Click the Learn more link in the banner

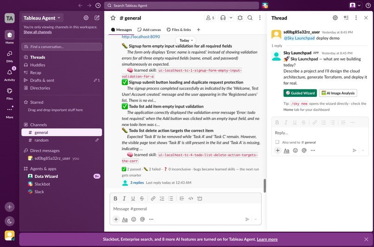pyautogui.click(x=267, y=240)
